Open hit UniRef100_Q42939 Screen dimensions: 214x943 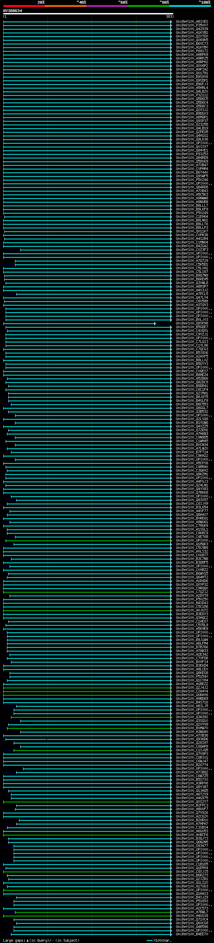(x=192, y=29)
